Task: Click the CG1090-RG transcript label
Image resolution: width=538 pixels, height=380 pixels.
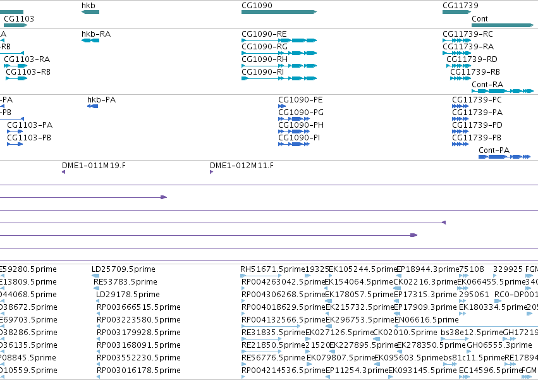Action: tap(264, 47)
